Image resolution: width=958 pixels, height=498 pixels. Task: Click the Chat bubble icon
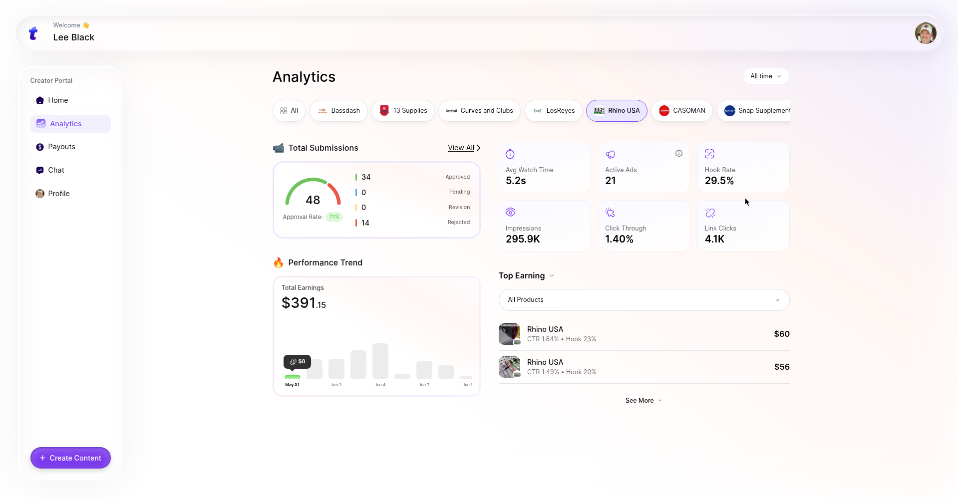[x=40, y=170]
